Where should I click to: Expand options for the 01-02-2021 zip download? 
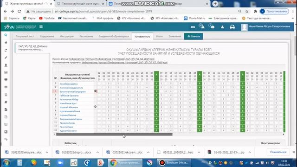click(x=250, y=152)
